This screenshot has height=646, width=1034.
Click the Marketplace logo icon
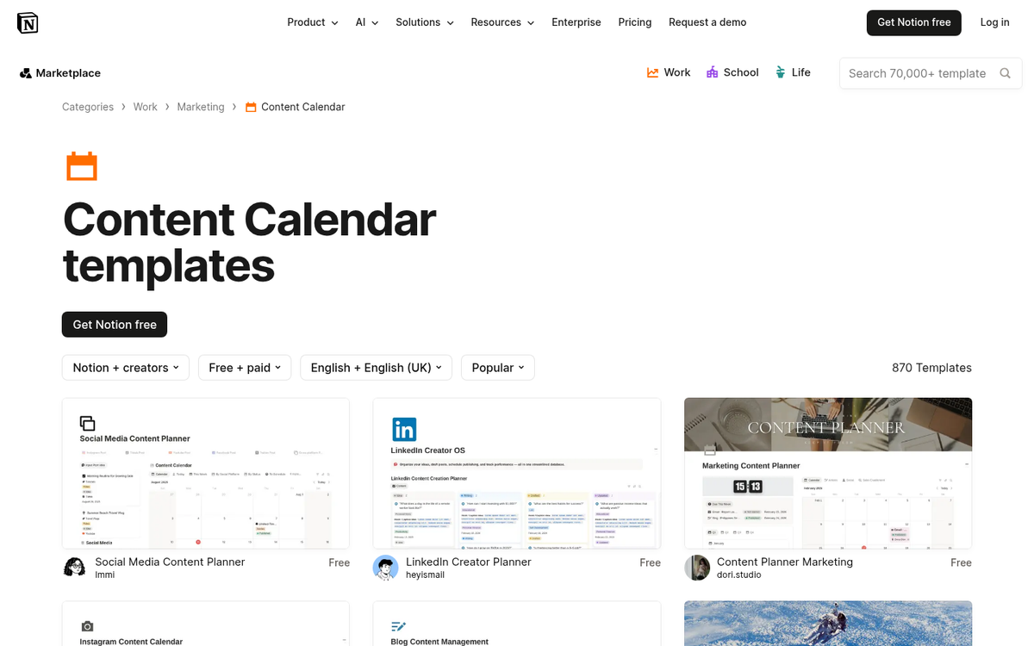tap(24, 73)
